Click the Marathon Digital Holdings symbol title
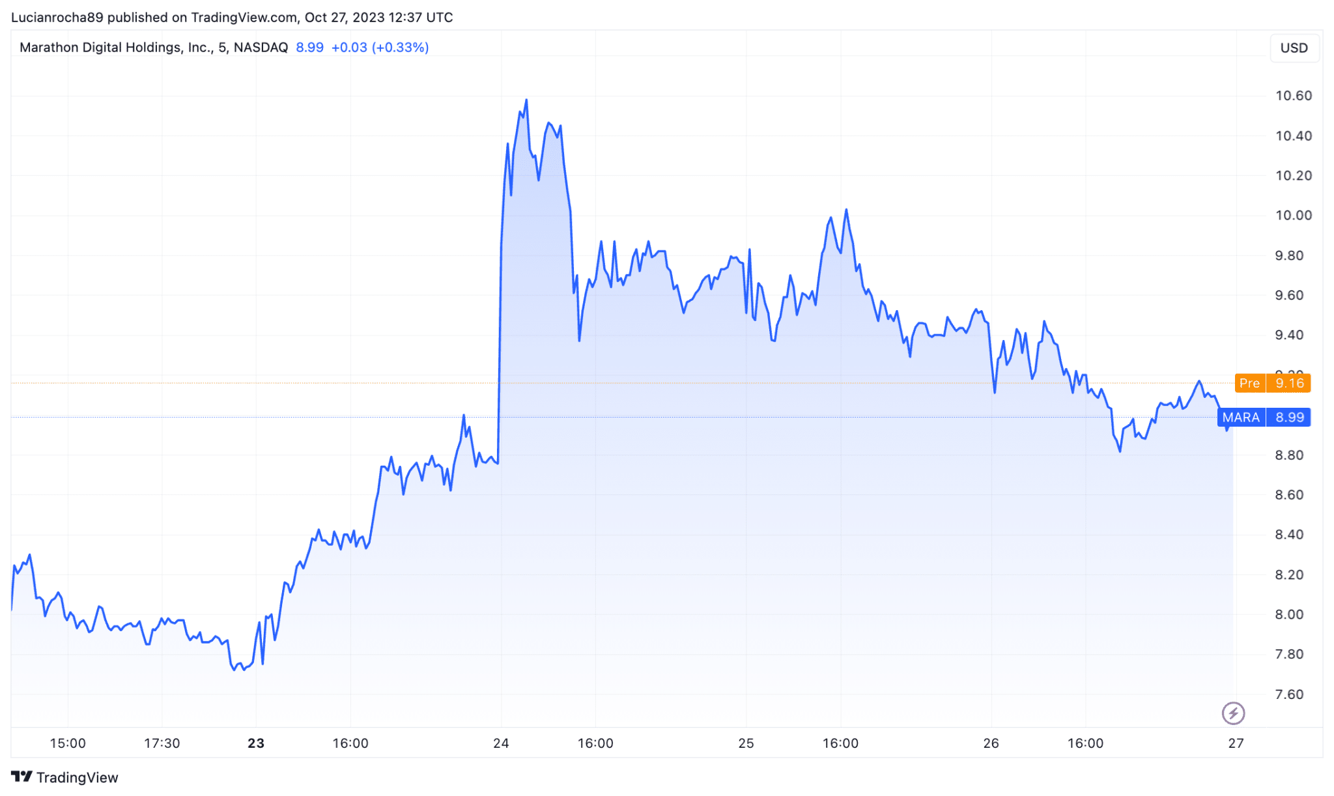 tap(154, 48)
